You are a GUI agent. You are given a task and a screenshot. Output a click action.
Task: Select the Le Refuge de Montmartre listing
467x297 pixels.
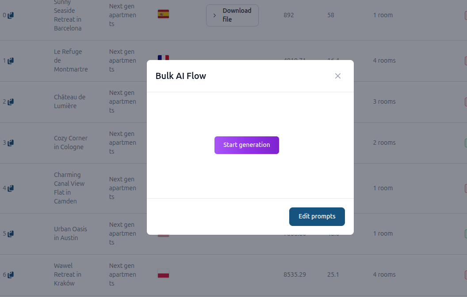click(x=71, y=60)
